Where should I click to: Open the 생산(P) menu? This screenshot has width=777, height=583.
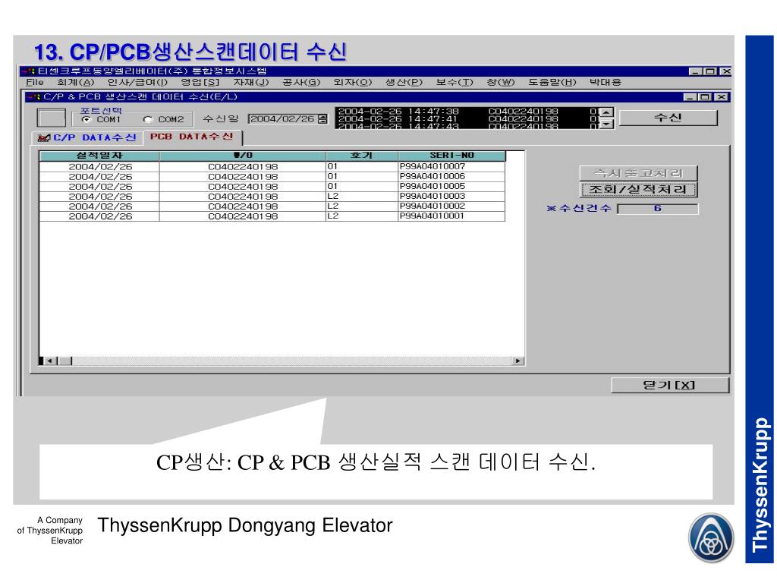tap(404, 82)
